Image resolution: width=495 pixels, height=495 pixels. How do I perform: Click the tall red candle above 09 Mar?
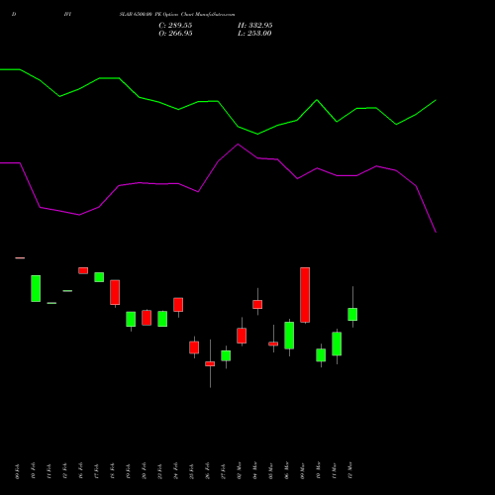point(305,295)
